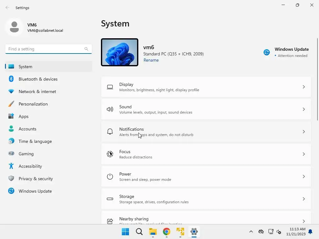Click the Accounts person icon
The width and height of the screenshot is (319, 239).
(11, 129)
